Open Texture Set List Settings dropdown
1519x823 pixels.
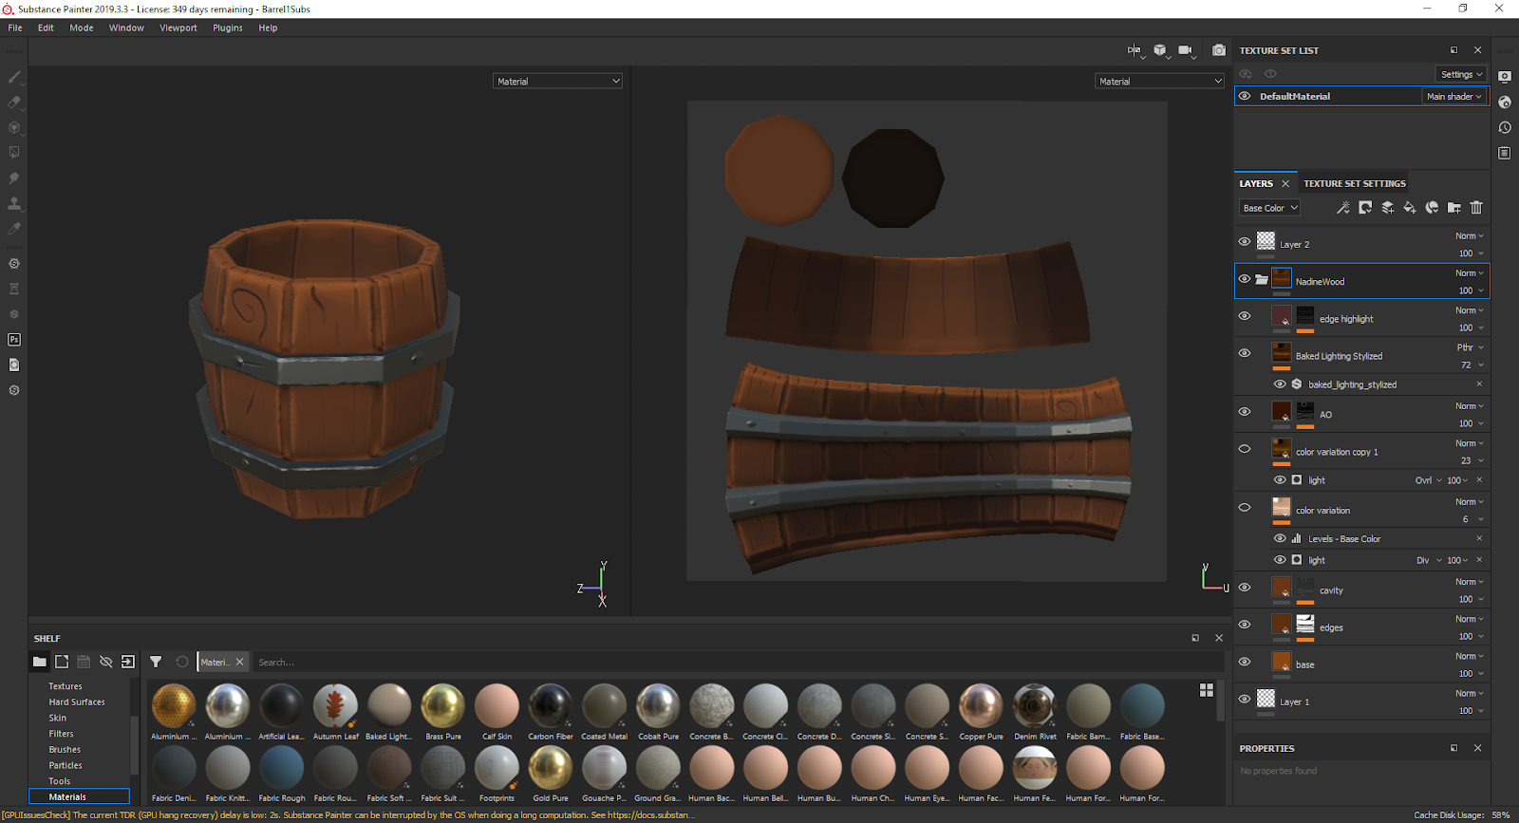click(1461, 74)
